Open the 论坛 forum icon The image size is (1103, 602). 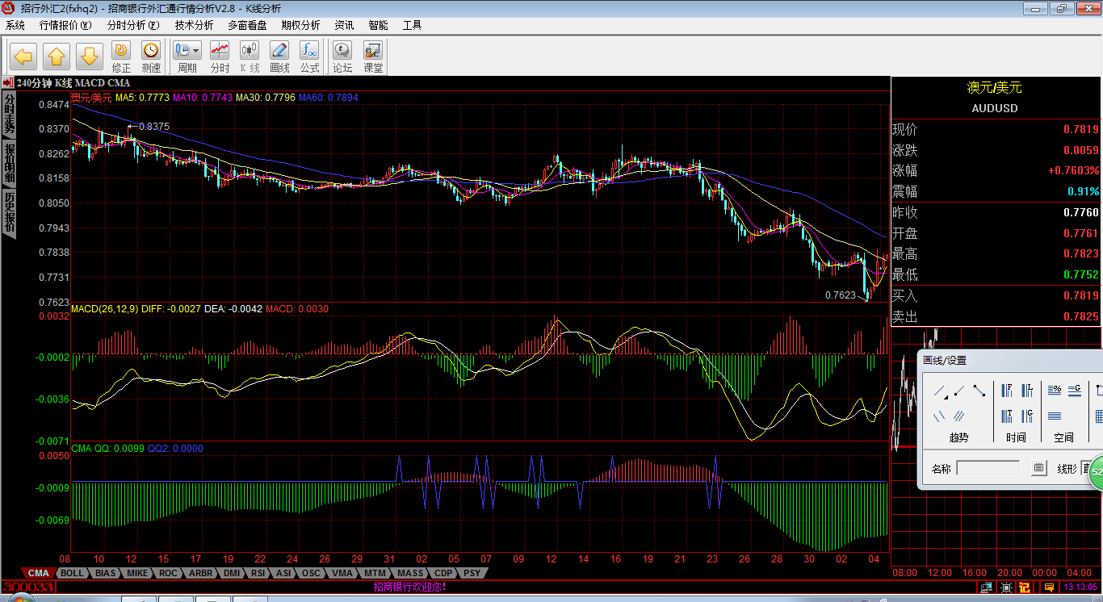pyautogui.click(x=342, y=56)
